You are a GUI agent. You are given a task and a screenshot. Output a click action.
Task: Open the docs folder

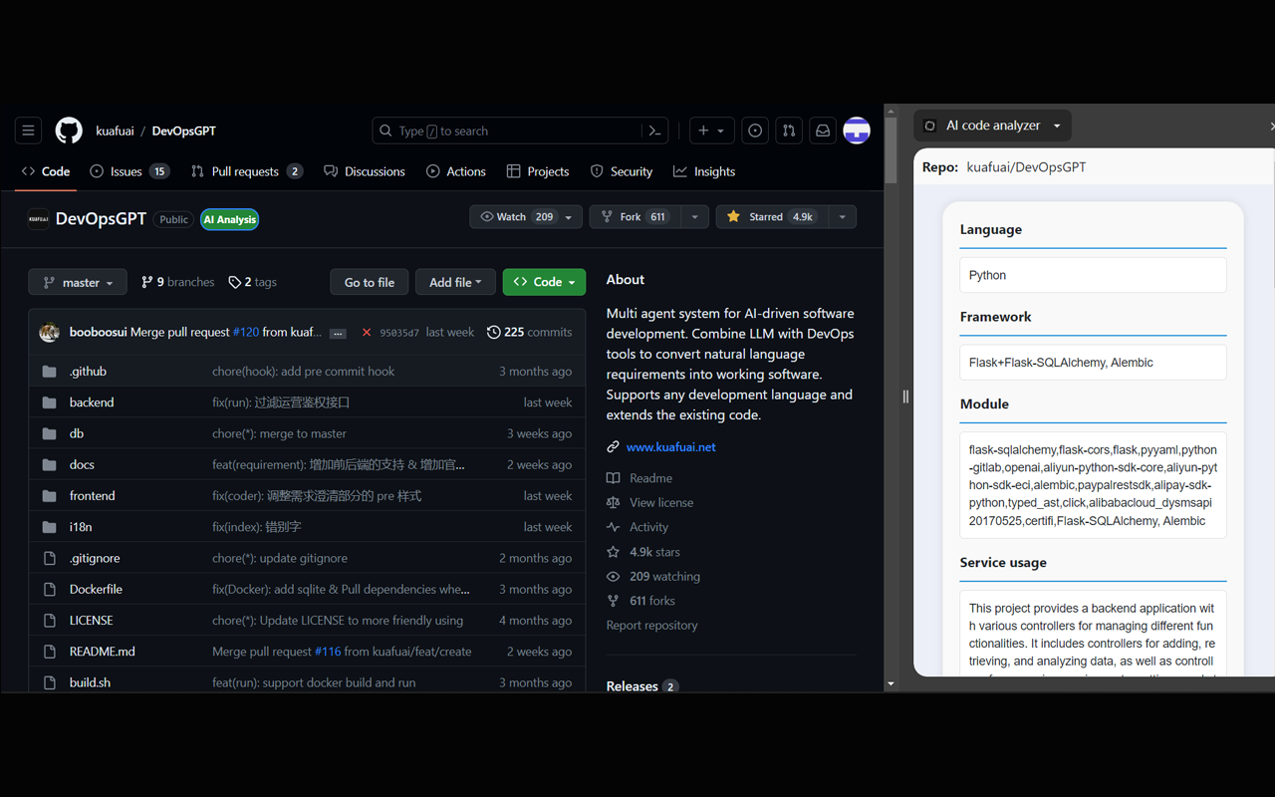pyautogui.click(x=82, y=464)
